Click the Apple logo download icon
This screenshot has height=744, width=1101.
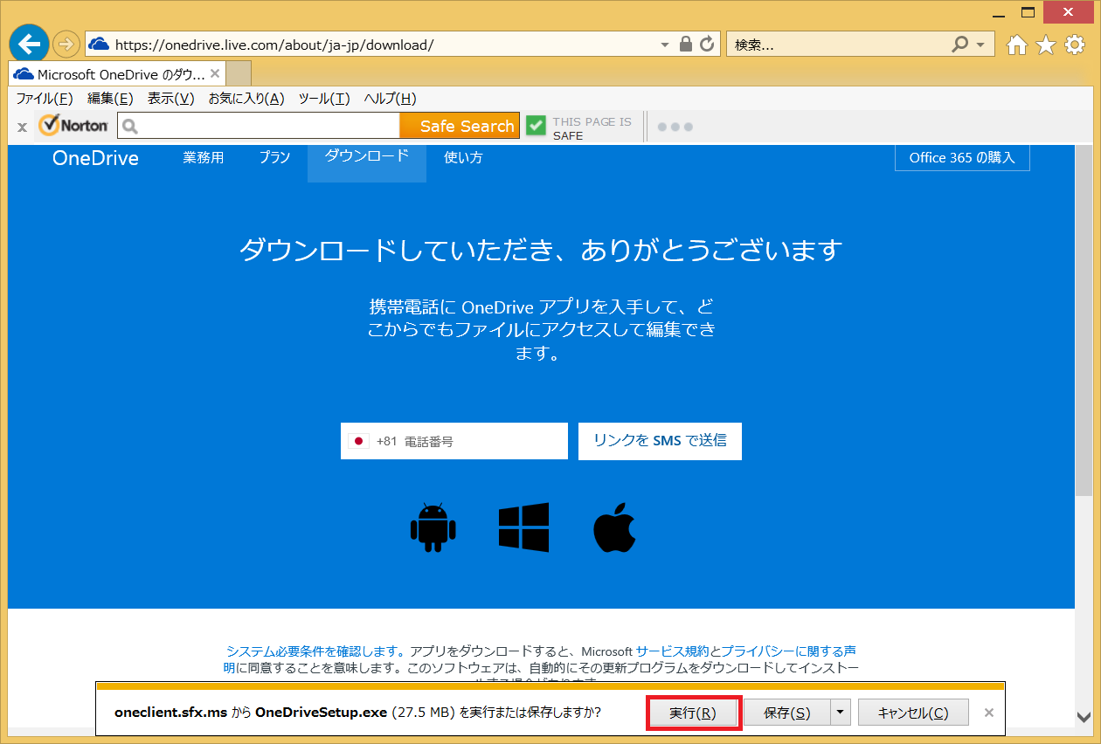(614, 527)
